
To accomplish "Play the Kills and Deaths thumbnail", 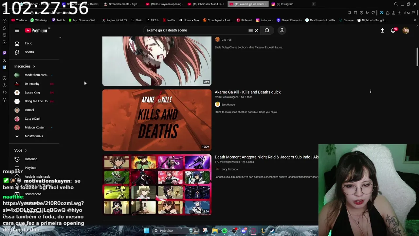I will (157, 120).
